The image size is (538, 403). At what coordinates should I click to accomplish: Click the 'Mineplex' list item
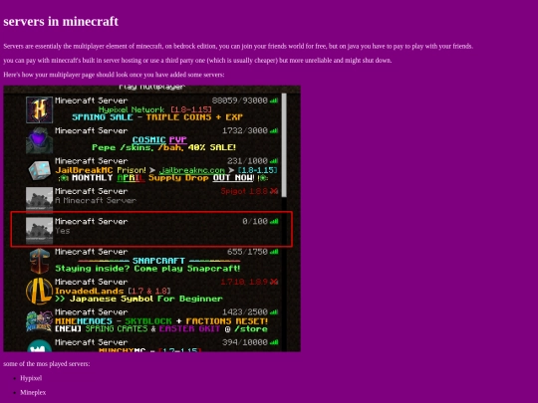click(x=33, y=392)
